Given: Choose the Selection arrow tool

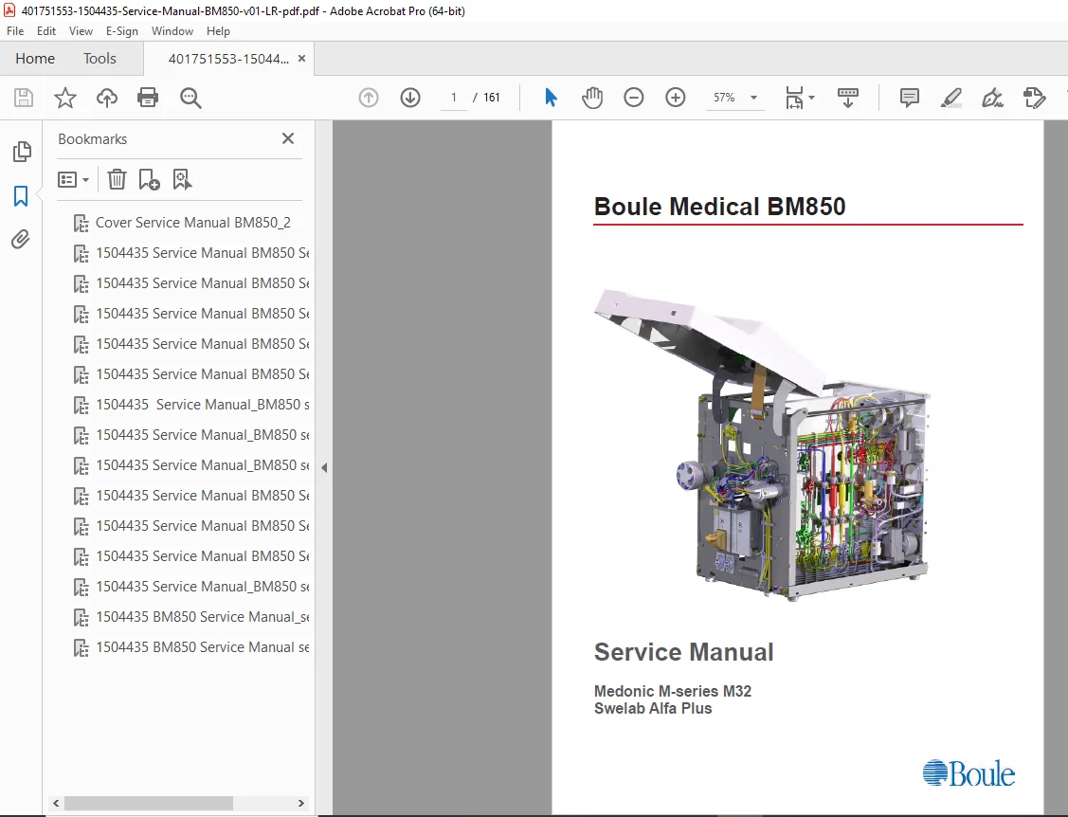Looking at the screenshot, I should click(x=551, y=98).
